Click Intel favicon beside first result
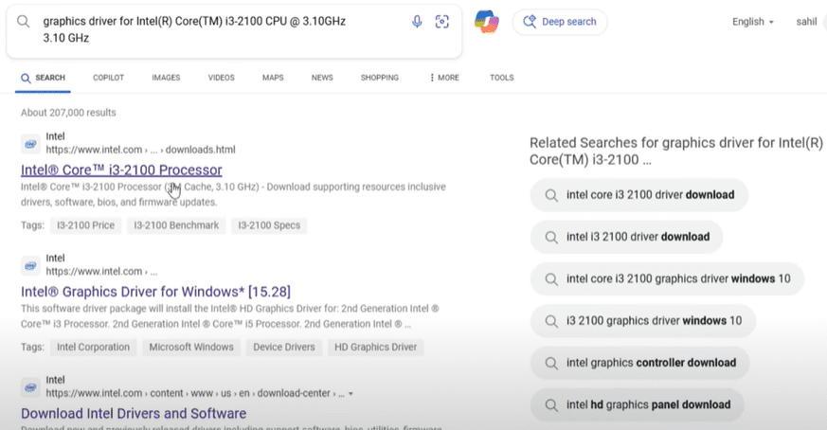 tap(30, 143)
